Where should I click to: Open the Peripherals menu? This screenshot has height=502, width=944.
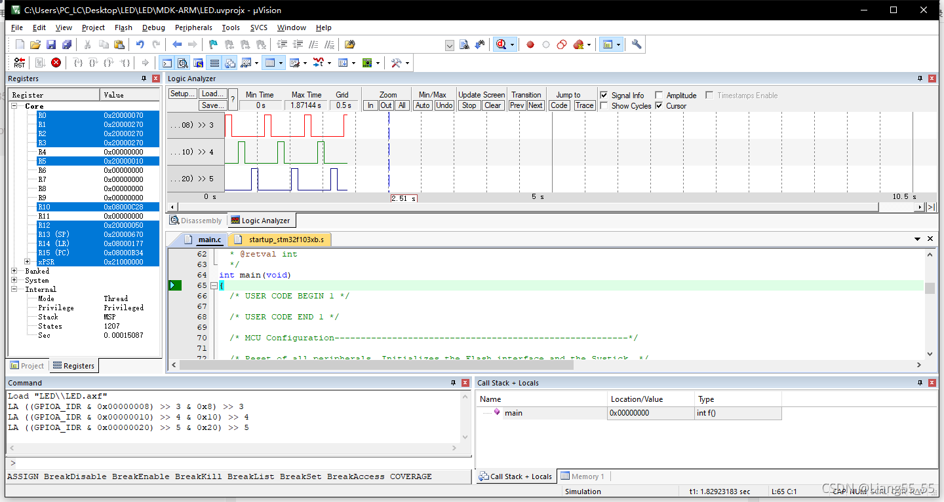tap(193, 27)
